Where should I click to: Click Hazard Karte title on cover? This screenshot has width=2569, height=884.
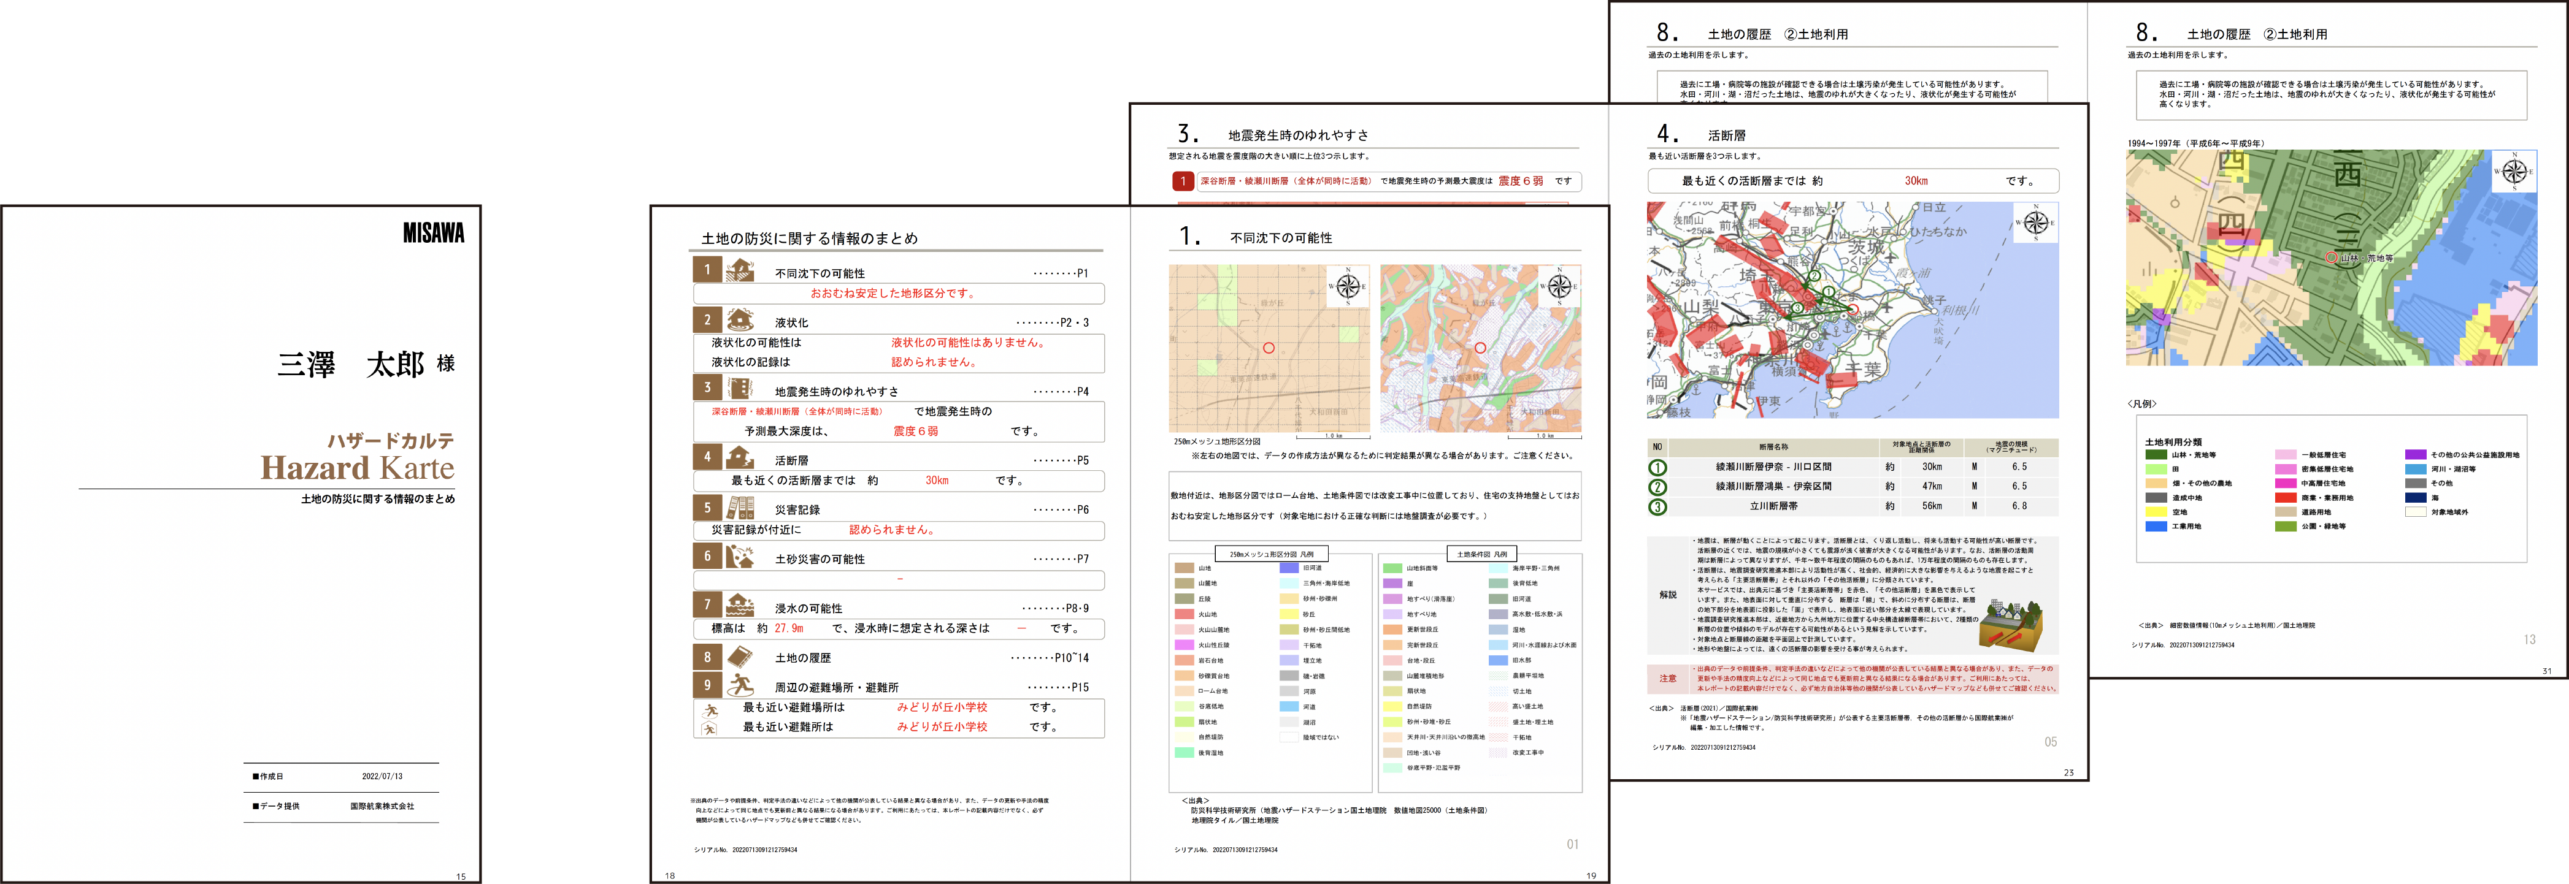357,467
